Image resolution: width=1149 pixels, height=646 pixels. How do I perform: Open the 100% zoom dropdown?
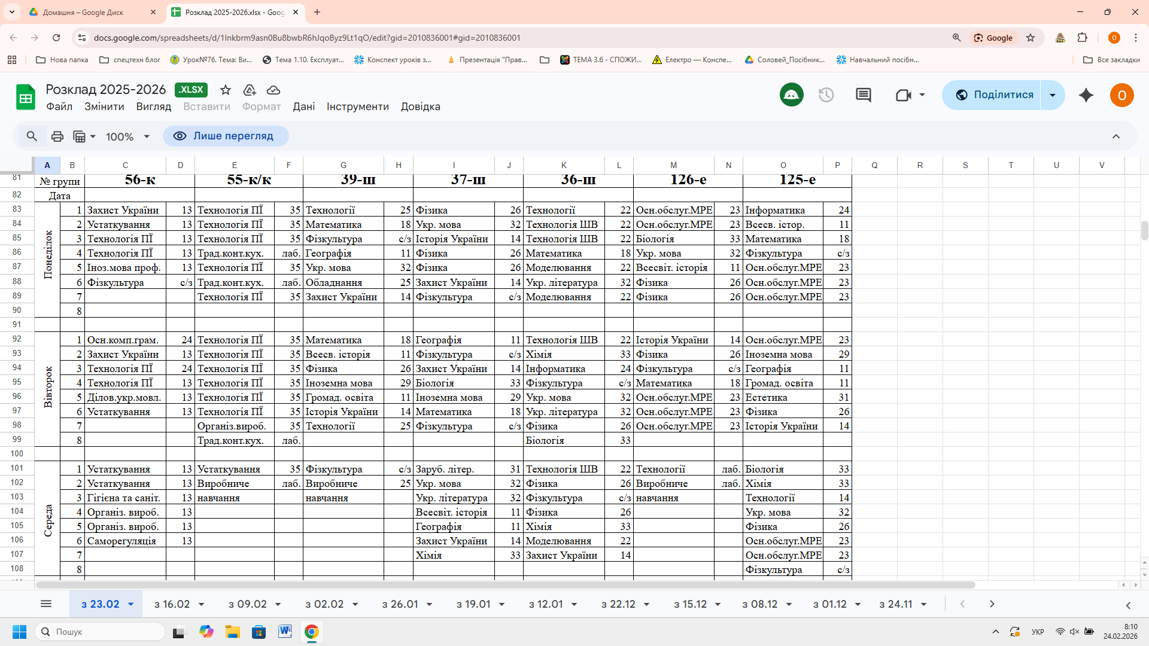pos(127,137)
